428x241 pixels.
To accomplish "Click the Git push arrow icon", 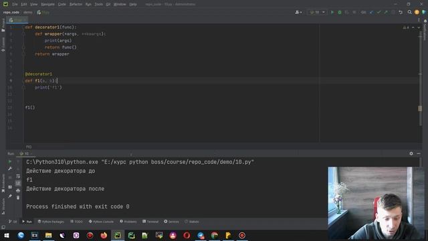I will [x=386, y=12].
